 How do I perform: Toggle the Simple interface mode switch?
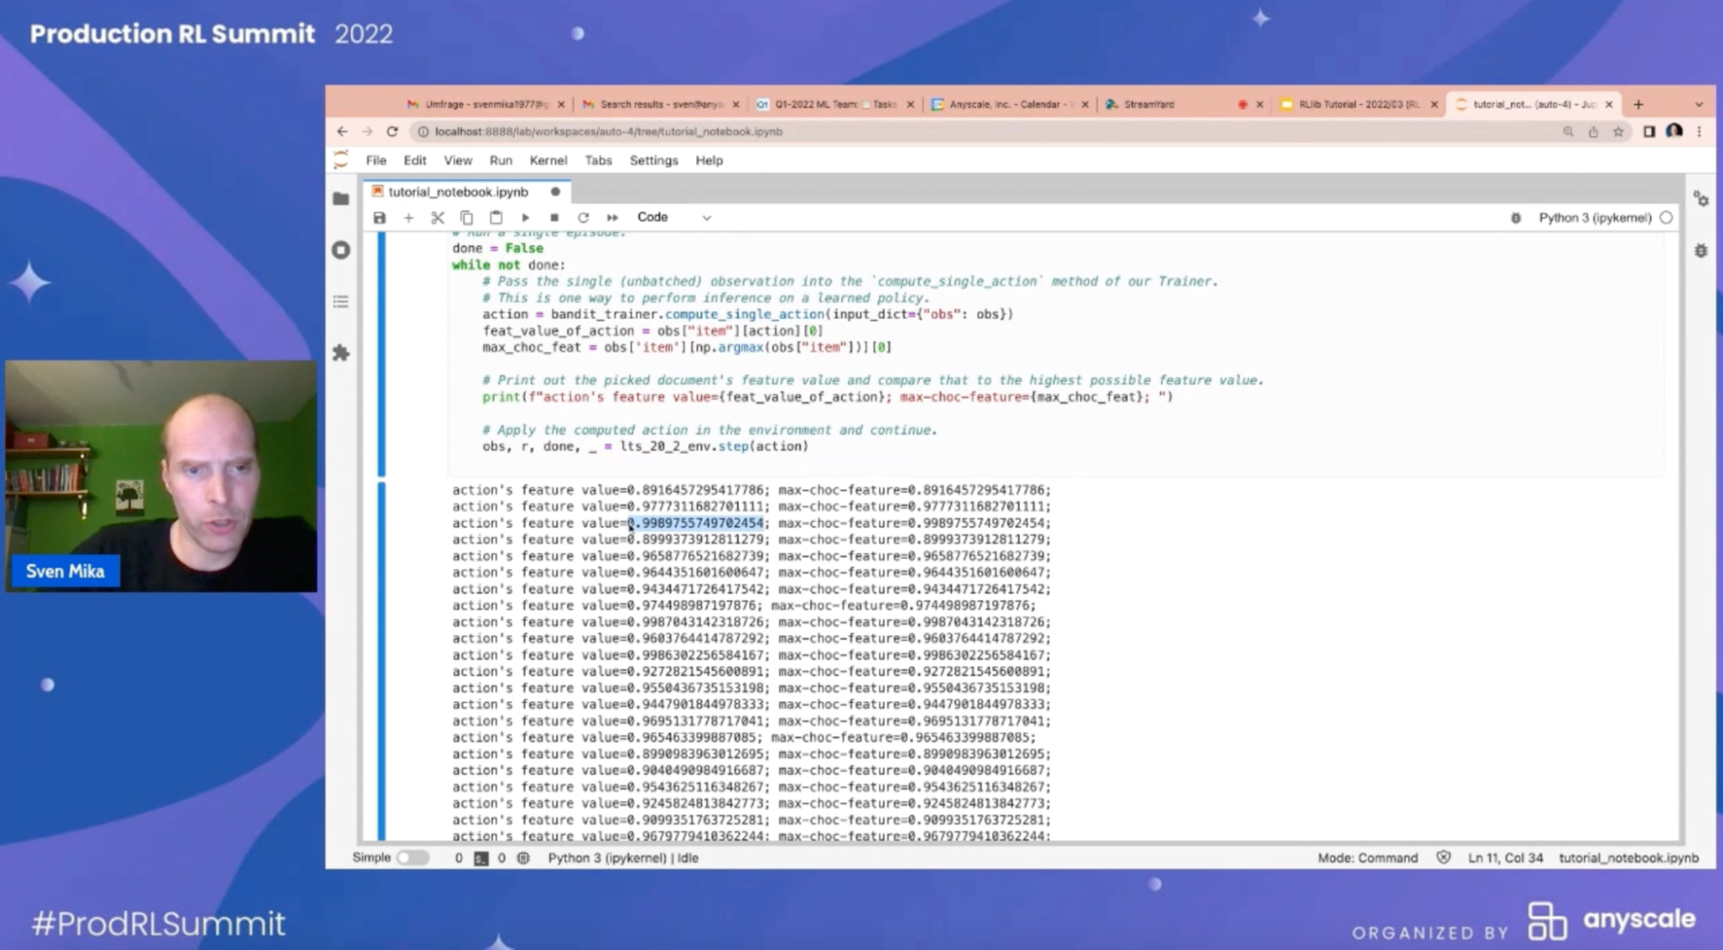coord(413,858)
